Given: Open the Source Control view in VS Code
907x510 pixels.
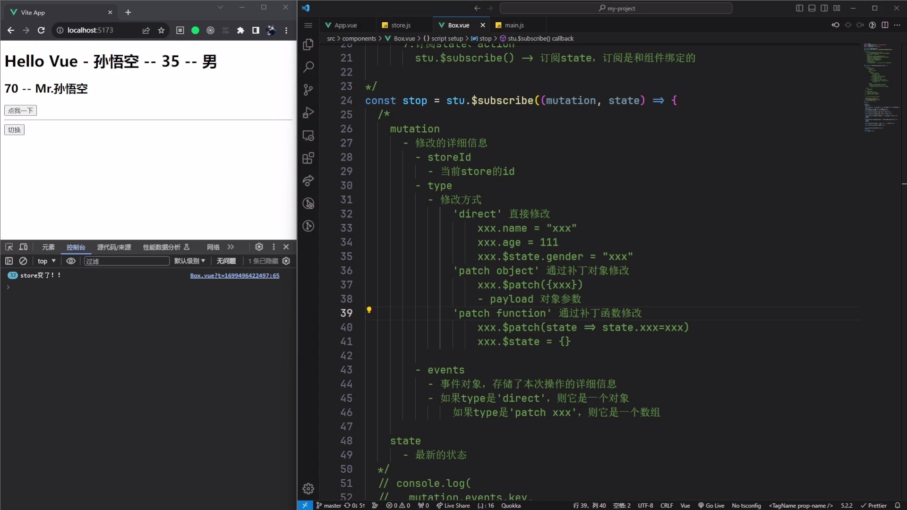Looking at the screenshot, I should pyautogui.click(x=308, y=90).
